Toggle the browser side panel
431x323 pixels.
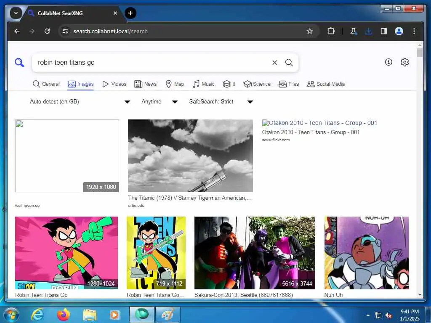[384, 31]
